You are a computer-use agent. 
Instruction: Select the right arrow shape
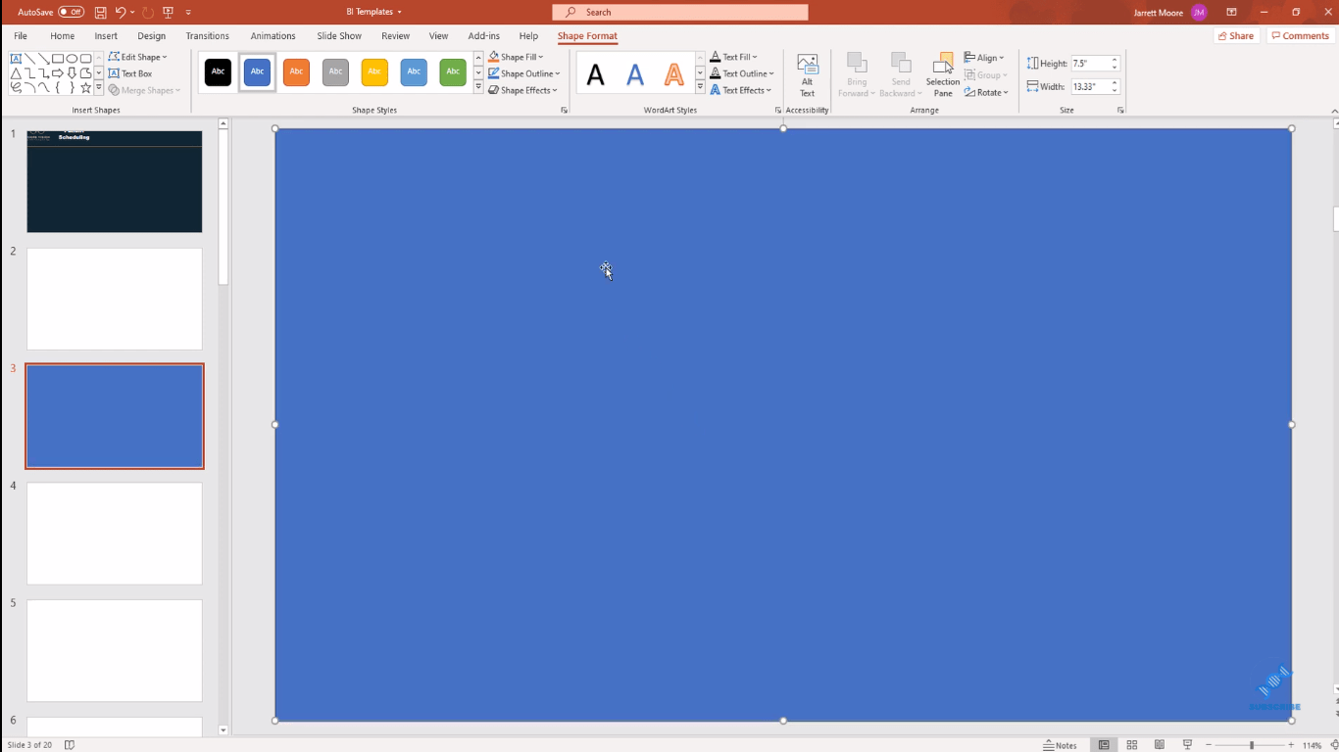pyautogui.click(x=58, y=73)
